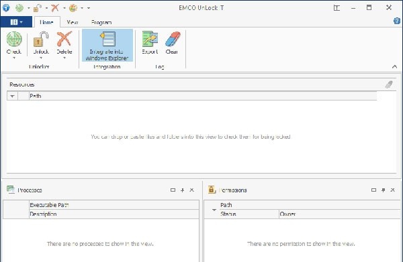Click the EMCO UnLock IT app icon
The height and width of the screenshot is (262, 403).
click(x=6, y=7)
